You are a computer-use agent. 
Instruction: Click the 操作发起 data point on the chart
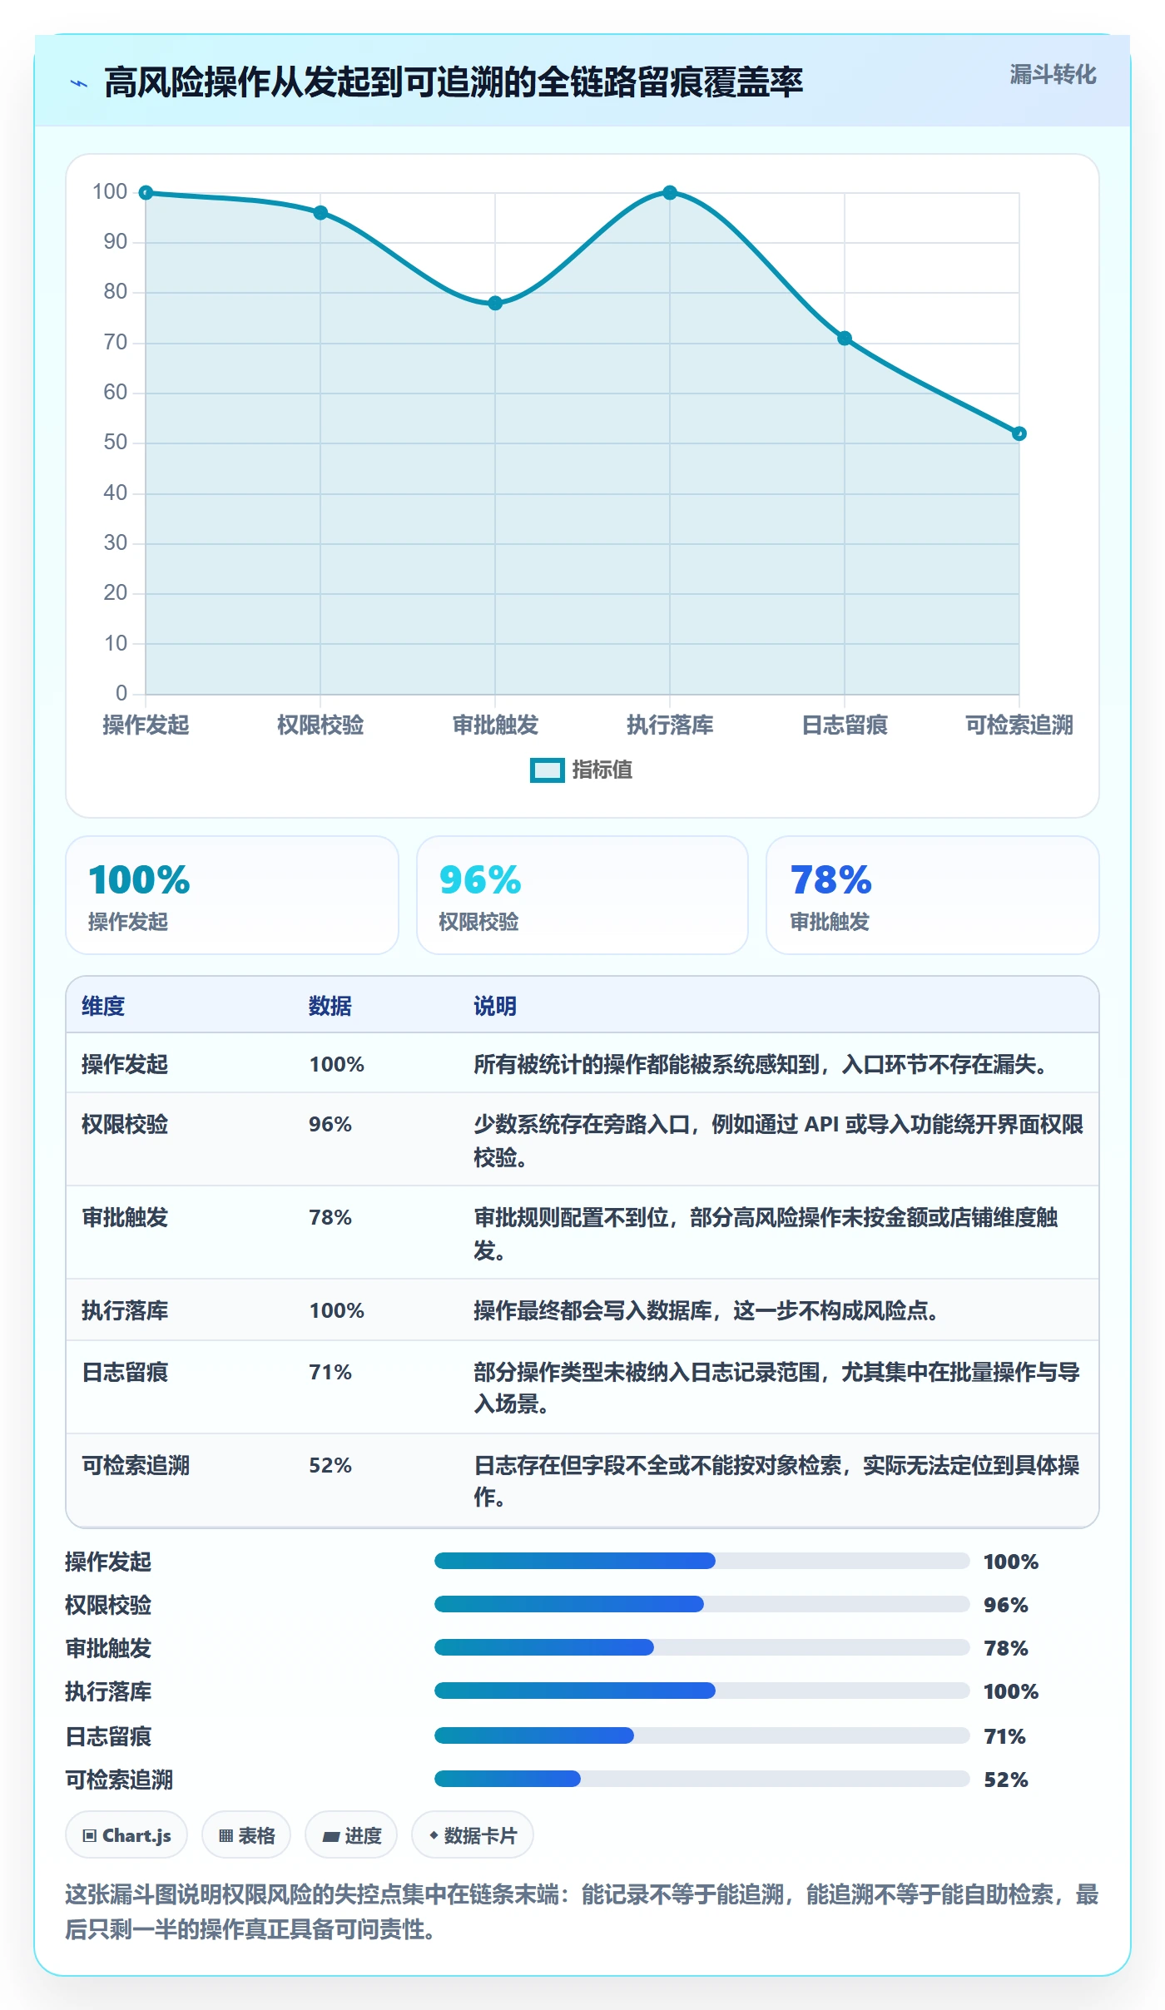146,193
